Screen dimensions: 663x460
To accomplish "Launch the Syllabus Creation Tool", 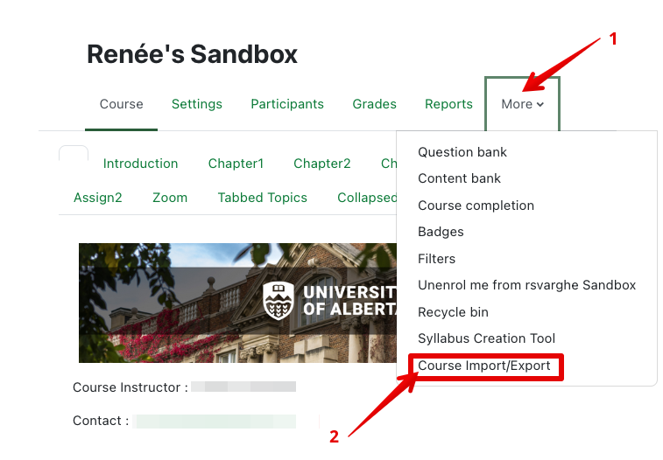I will [x=486, y=338].
